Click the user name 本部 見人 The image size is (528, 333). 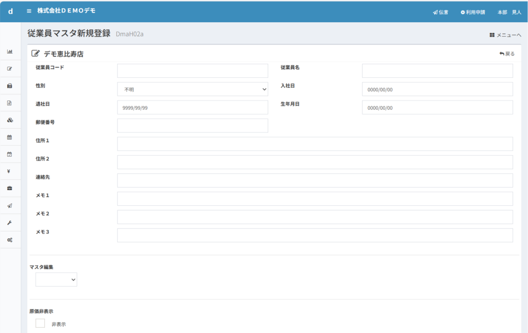click(509, 12)
